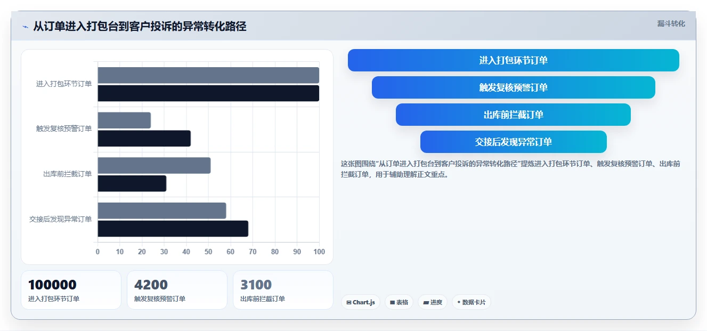
Task: Open the 4200 触发复核预警订单 stat card
Action: pos(177,290)
